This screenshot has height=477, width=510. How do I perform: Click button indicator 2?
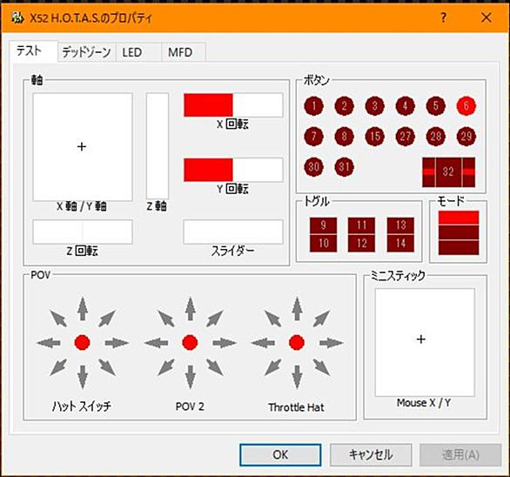[344, 105]
